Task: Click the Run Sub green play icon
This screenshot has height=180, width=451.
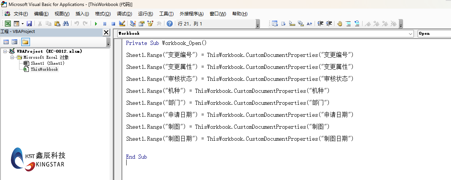Action: click(x=96, y=24)
